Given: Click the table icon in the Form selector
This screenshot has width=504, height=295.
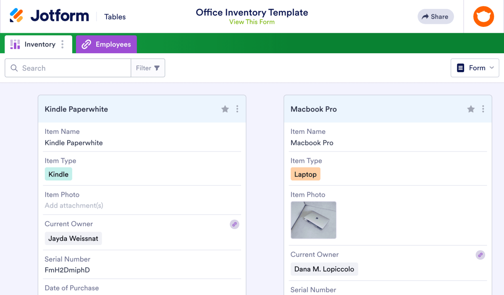Looking at the screenshot, I should coord(460,68).
